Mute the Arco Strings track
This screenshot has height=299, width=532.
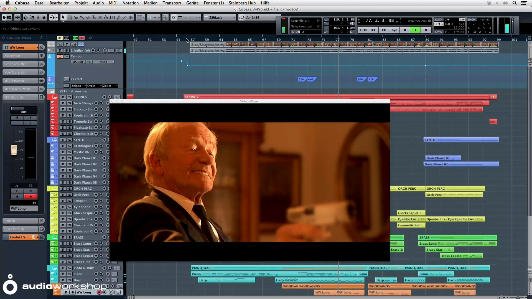tap(63, 103)
